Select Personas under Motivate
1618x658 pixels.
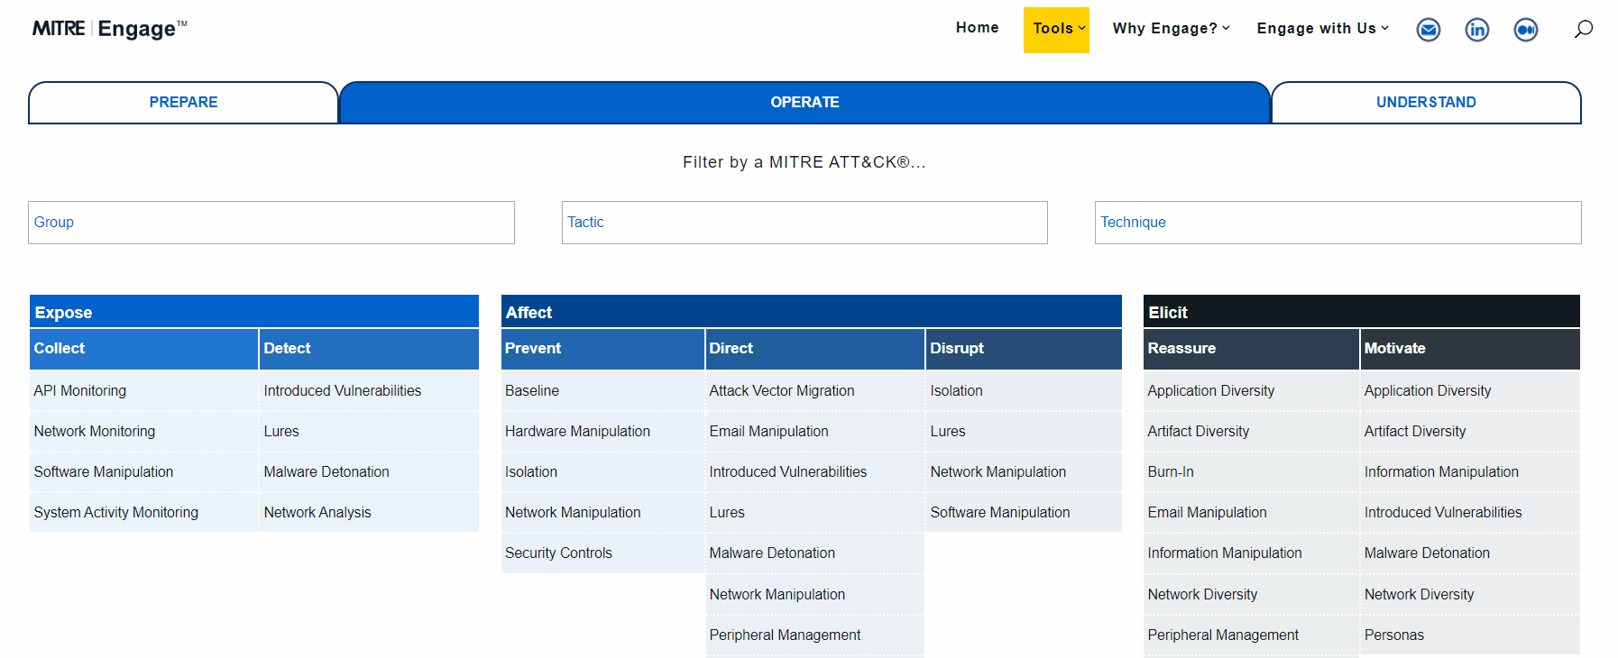(x=1394, y=635)
